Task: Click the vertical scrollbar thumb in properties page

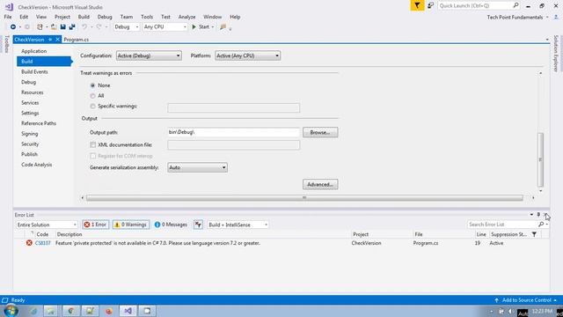Action: (x=540, y=159)
